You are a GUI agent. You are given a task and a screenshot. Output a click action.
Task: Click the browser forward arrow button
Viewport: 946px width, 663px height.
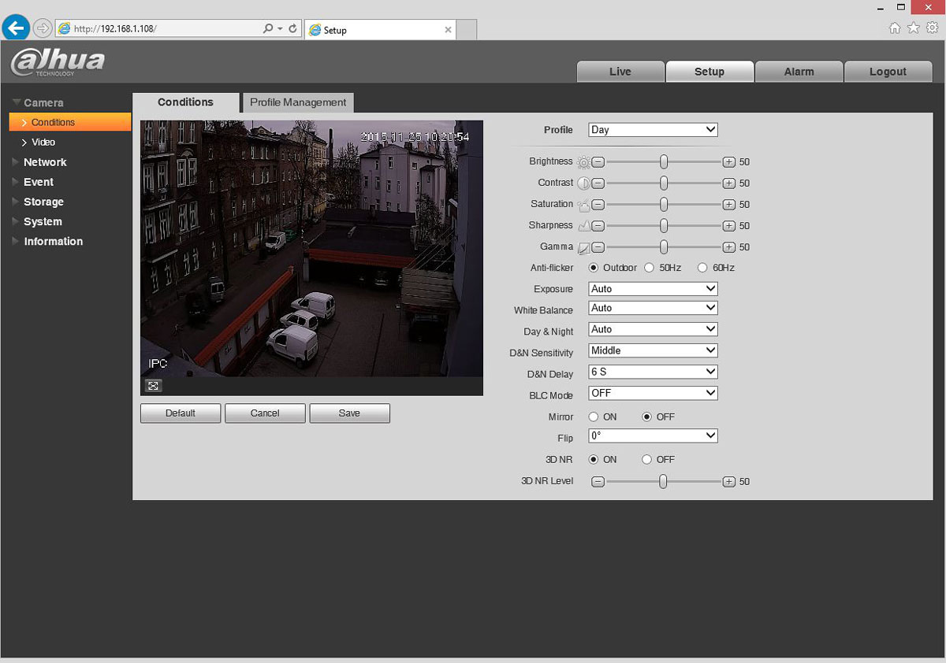pyautogui.click(x=42, y=28)
